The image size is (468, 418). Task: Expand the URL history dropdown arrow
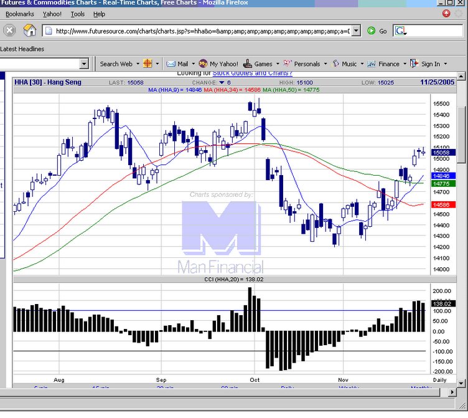(x=356, y=31)
